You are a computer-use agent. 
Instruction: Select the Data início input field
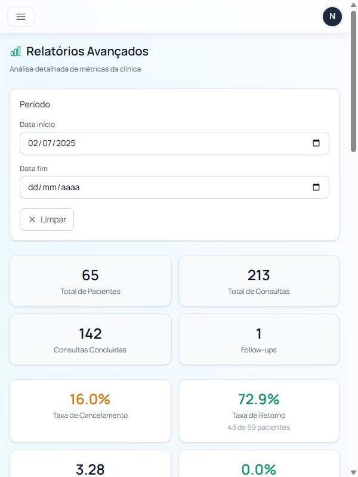tap(119, 143)
